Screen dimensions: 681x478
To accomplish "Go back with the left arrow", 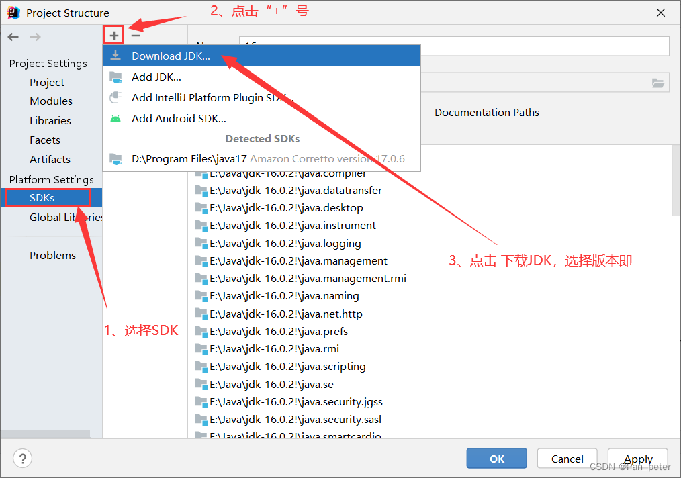I will click(13, 37).
